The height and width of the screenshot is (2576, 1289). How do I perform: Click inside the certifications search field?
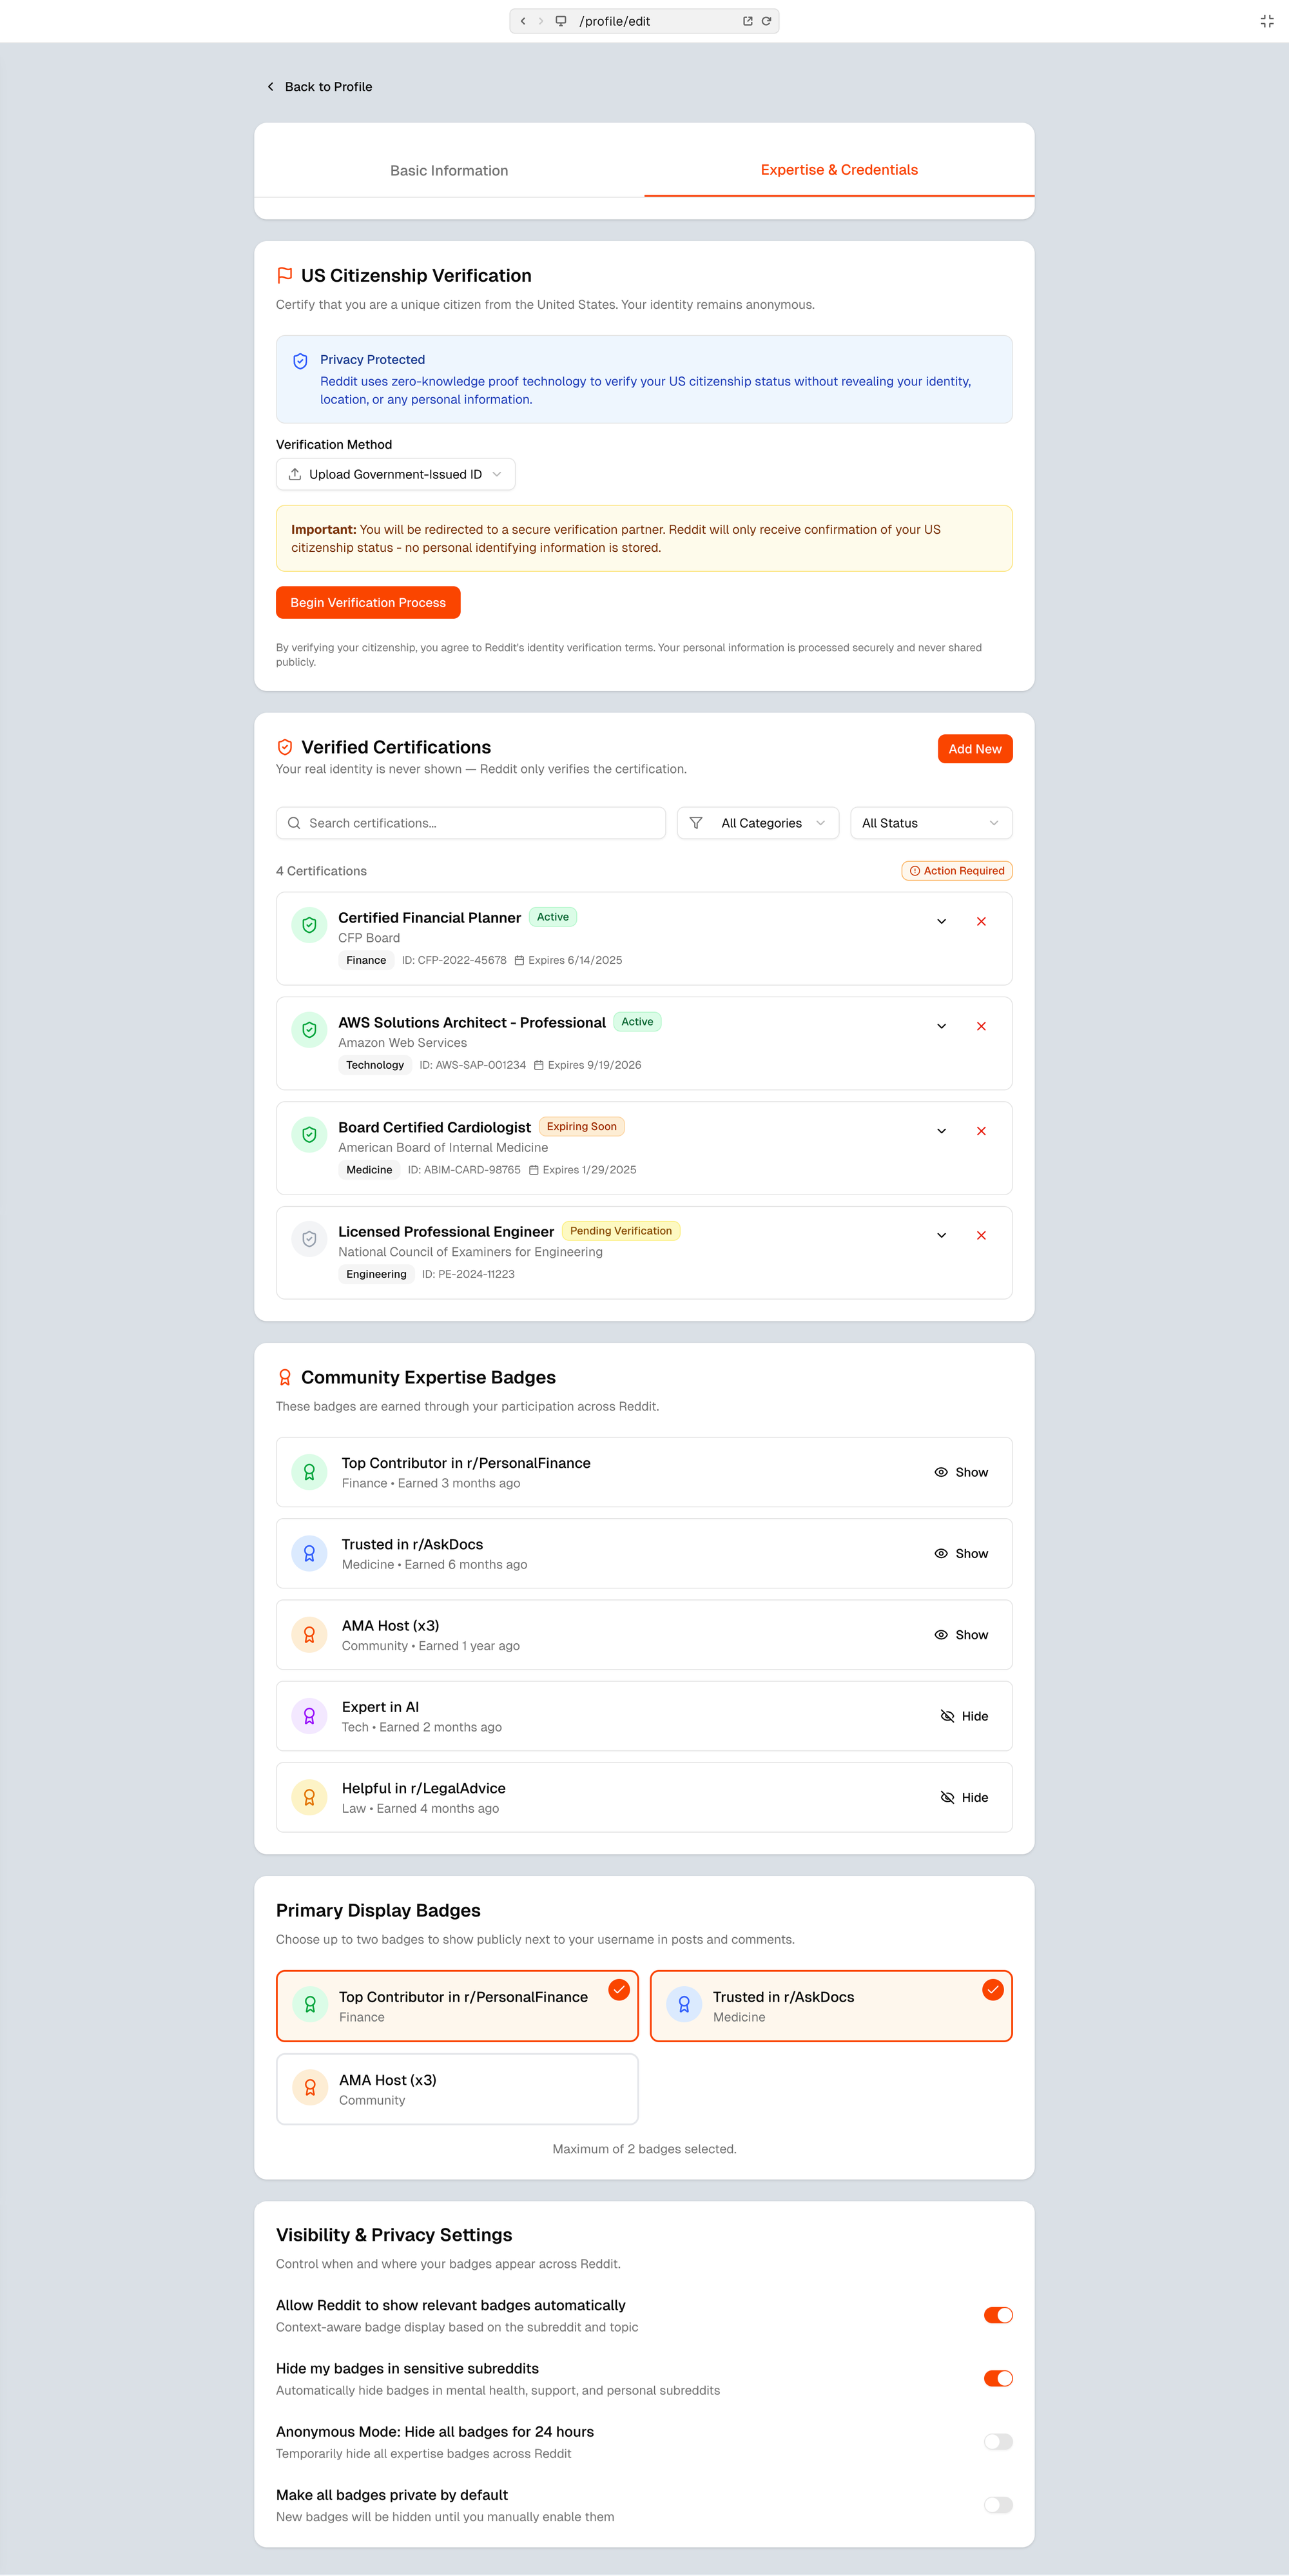(470, 822)
